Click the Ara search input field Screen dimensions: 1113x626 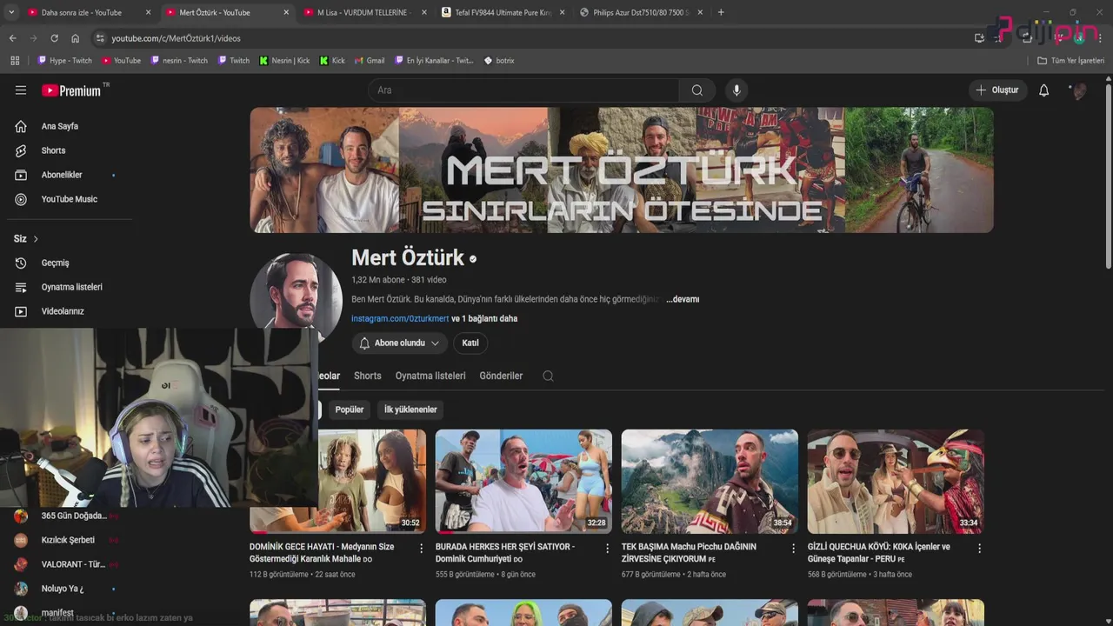pyautogui.click(x=525, y=90)
